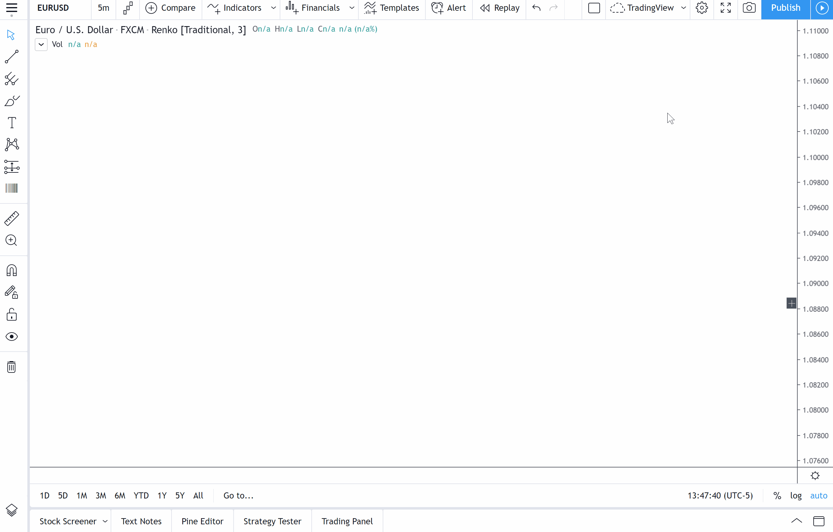
Task: Select the Fibonacci pitchfork tool
Action: (11, 79)
